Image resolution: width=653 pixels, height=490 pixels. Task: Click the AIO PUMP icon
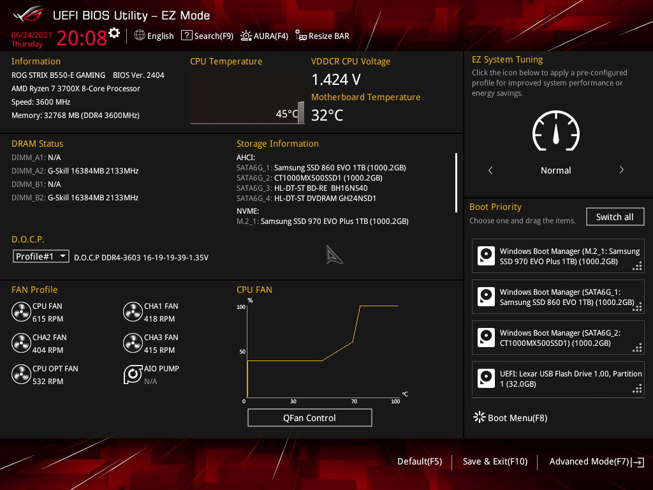[133, 375]
